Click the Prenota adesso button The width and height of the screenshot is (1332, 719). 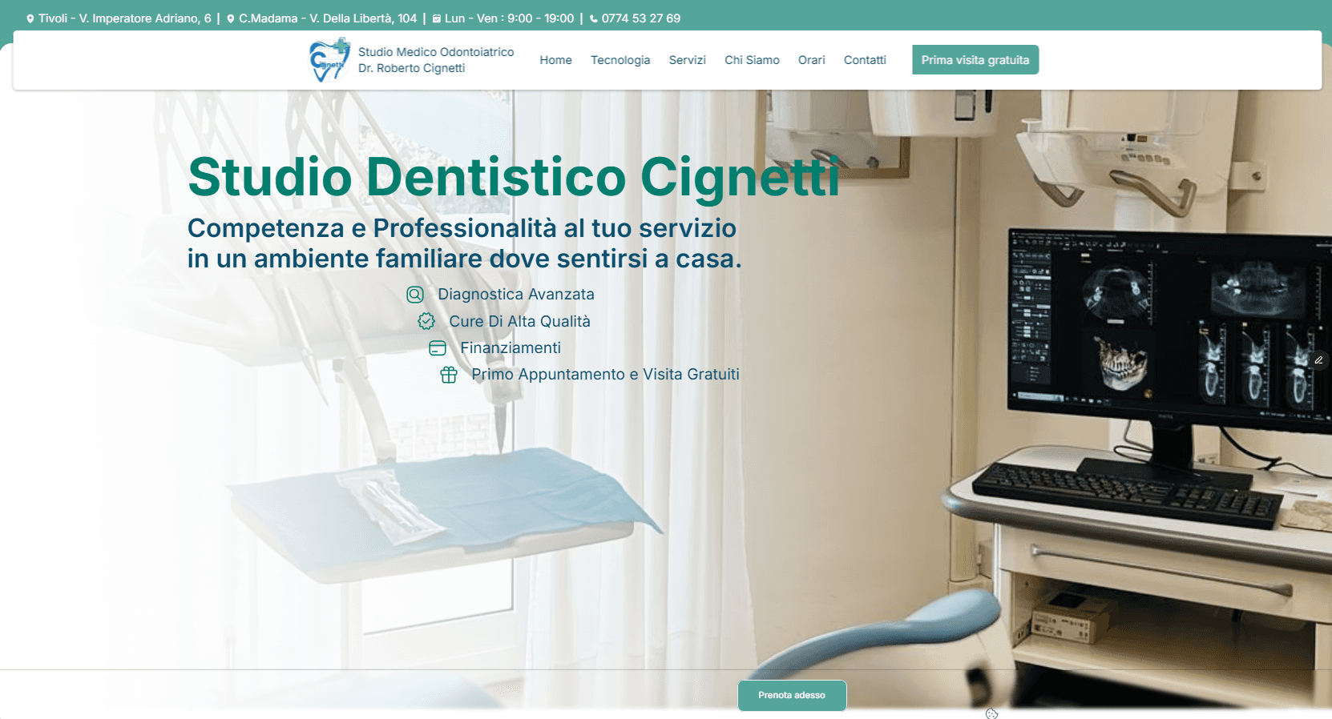[792, 695]
